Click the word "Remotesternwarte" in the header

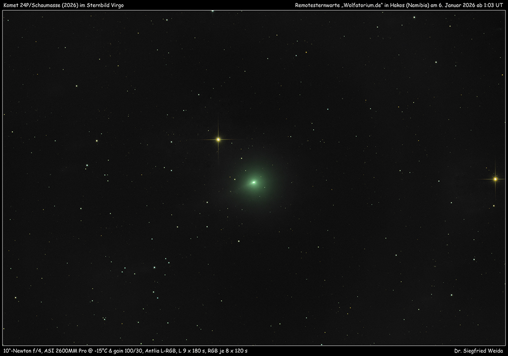click(x=312, y=5)
